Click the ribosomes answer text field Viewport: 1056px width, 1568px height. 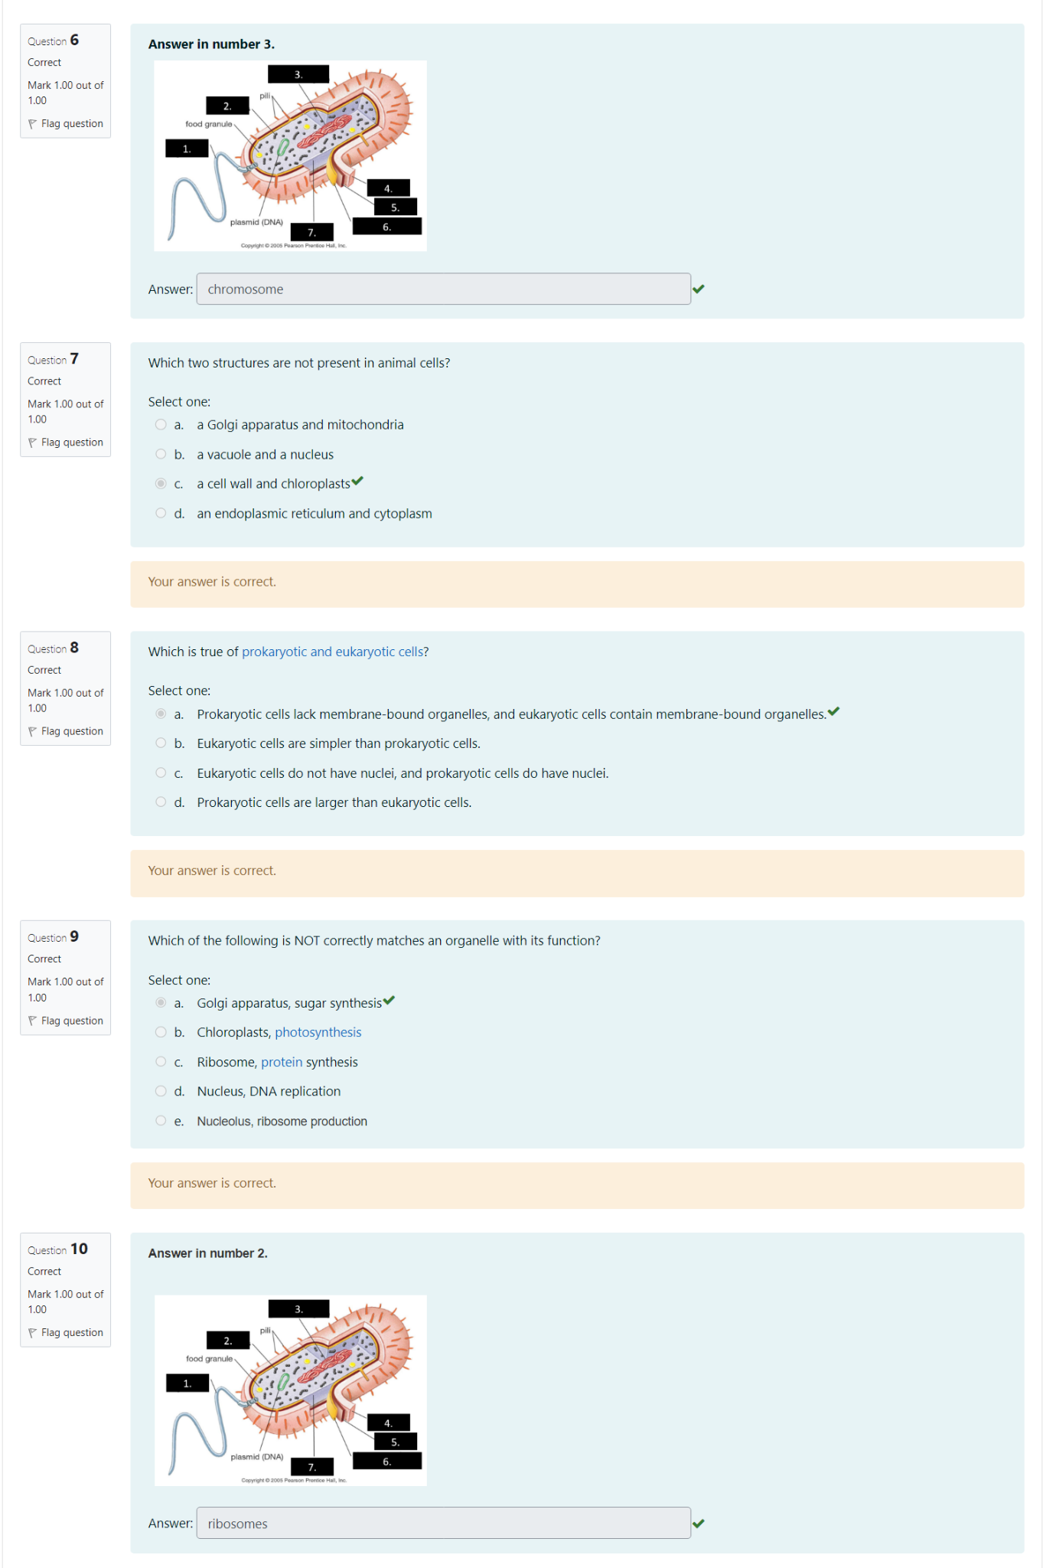443,1524
